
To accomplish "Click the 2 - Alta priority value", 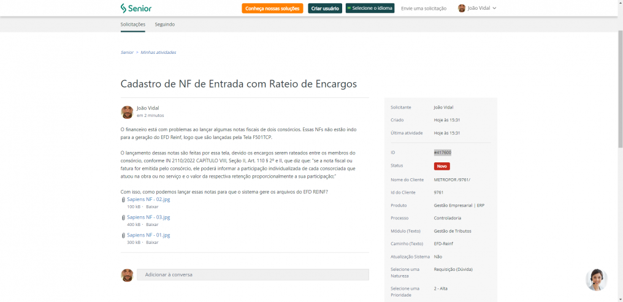I will [x=441, y=289].
